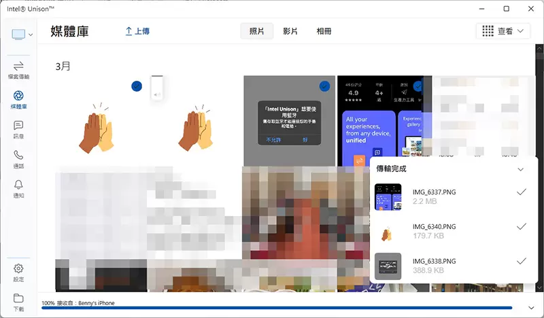Screen dimensions: 544x318
Task: Open the Notifications (通知) section
Action: 18,189
